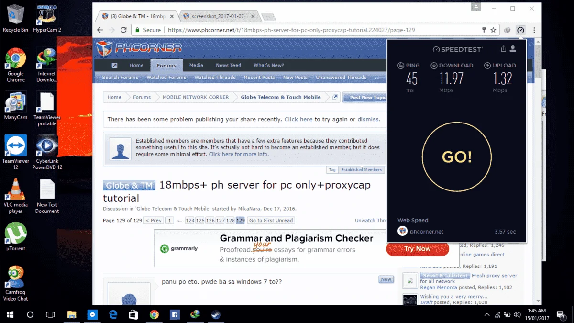Open What's New? navigation tab
The width and height of the screenshot is (574, 323).
pos(269,66)
